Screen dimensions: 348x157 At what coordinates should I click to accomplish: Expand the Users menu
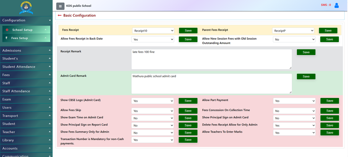[26, 107]
